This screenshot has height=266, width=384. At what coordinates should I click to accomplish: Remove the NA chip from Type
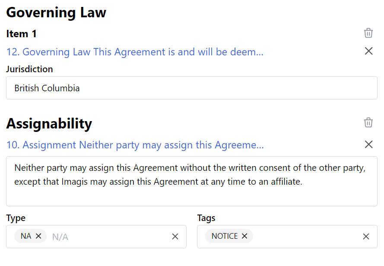pos(38,236)
